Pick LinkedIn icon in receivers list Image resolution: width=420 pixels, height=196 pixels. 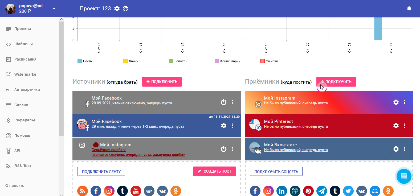tap(282, 191)
